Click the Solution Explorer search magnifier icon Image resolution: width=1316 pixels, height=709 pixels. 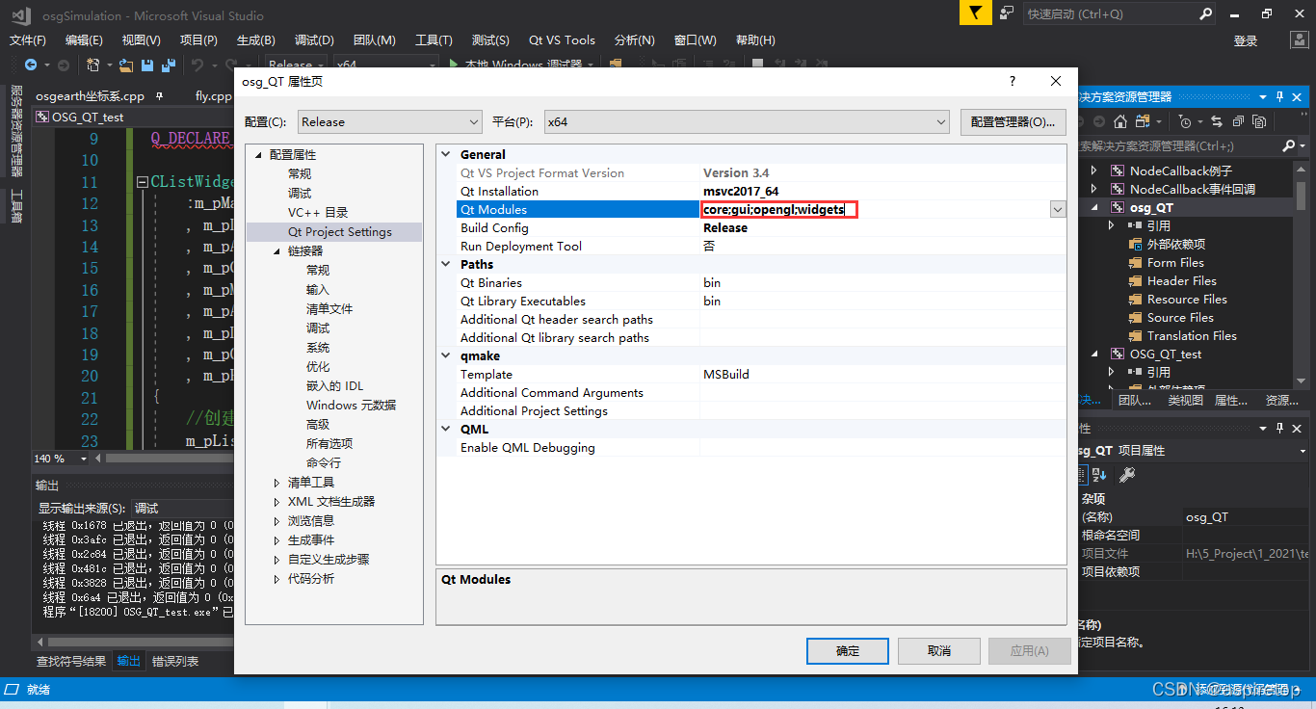pyautogui.click(x=1289, y=145)
